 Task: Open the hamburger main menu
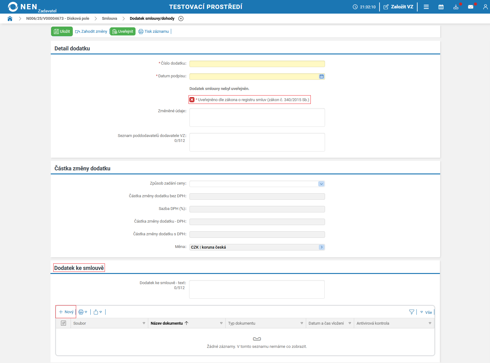point(426,7)
